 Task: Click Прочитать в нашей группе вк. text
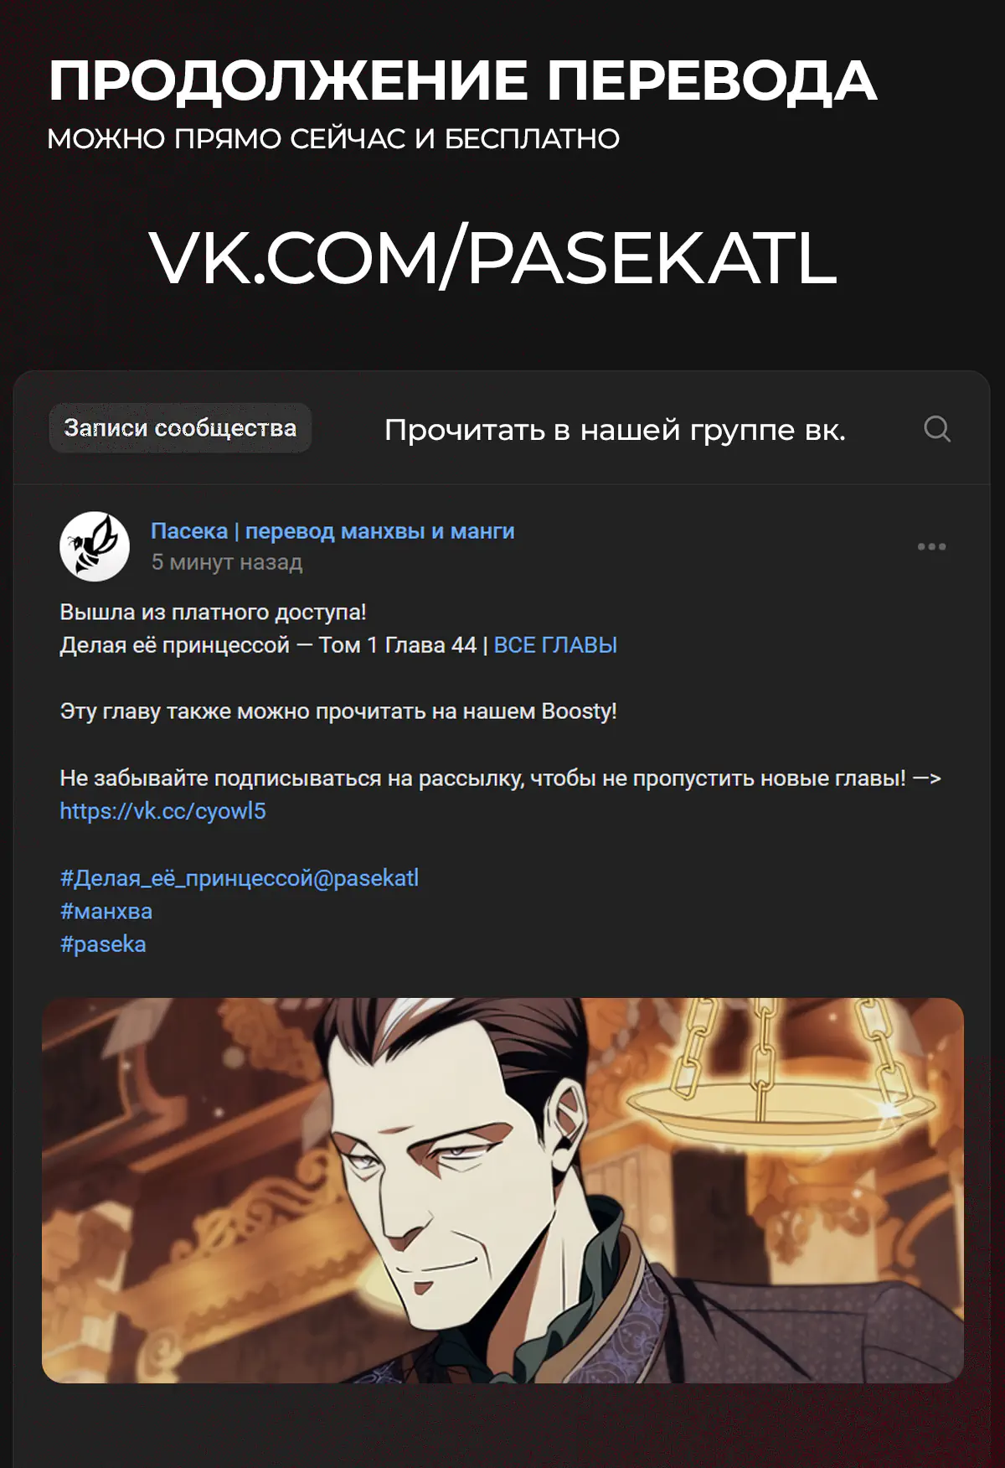click(x=615, y=430)
